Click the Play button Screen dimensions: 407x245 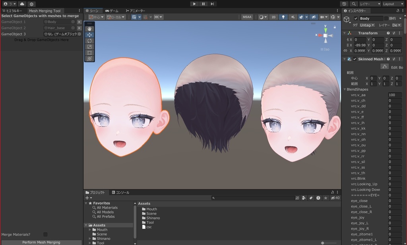pyautogui.click(x=194, y=4)
